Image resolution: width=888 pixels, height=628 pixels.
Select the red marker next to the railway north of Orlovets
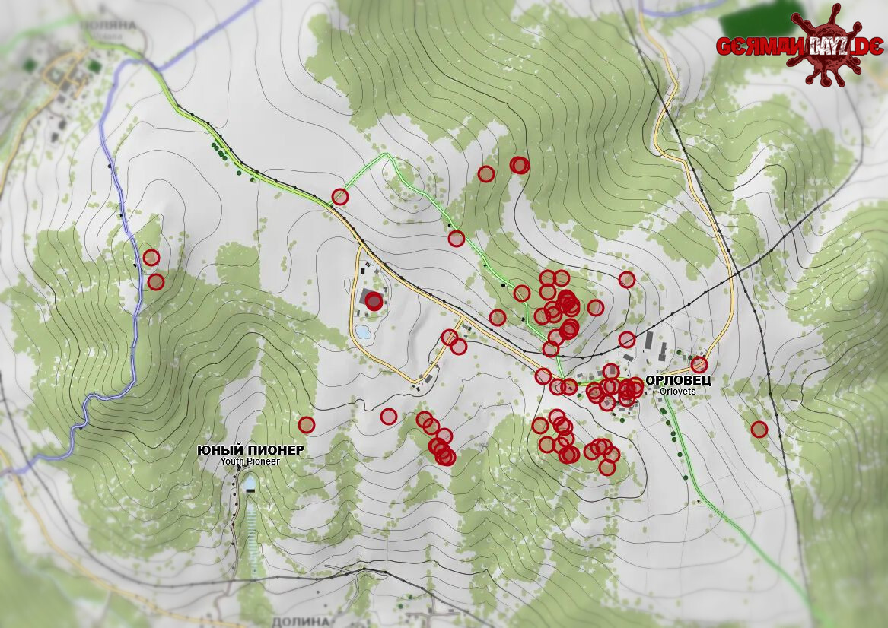(627, 339)
